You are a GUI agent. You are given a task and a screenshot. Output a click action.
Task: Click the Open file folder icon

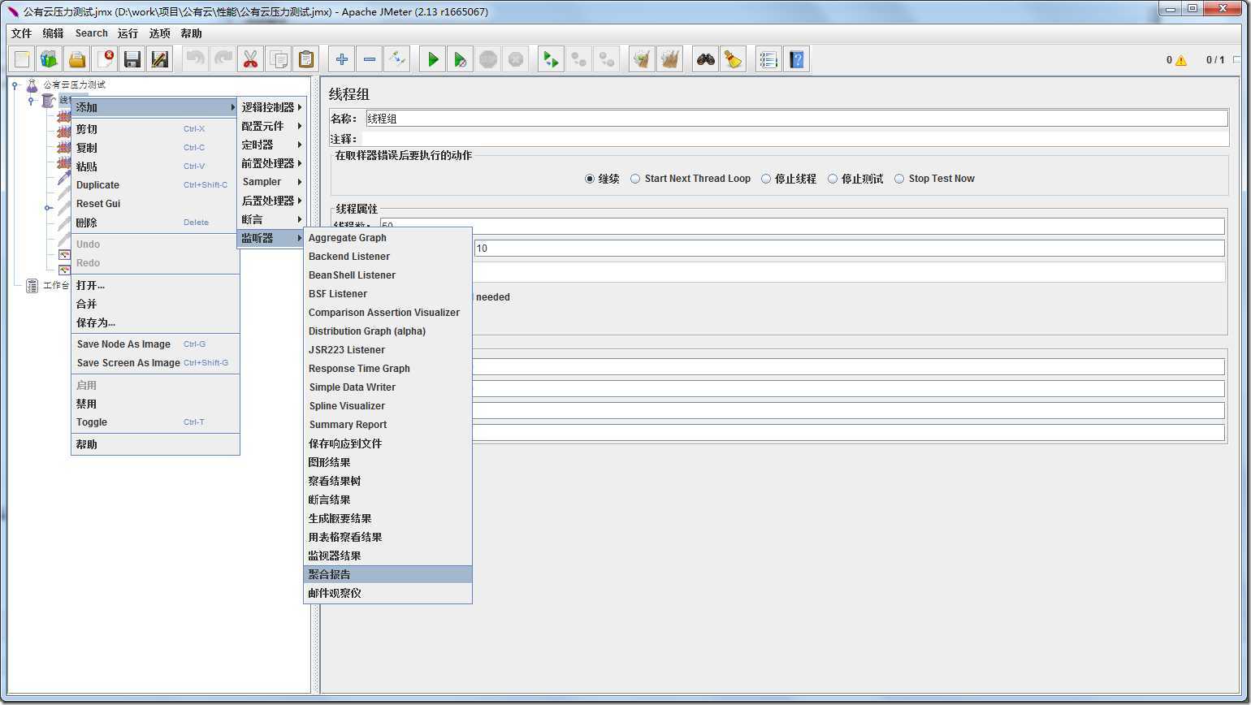tap(77, 59)
